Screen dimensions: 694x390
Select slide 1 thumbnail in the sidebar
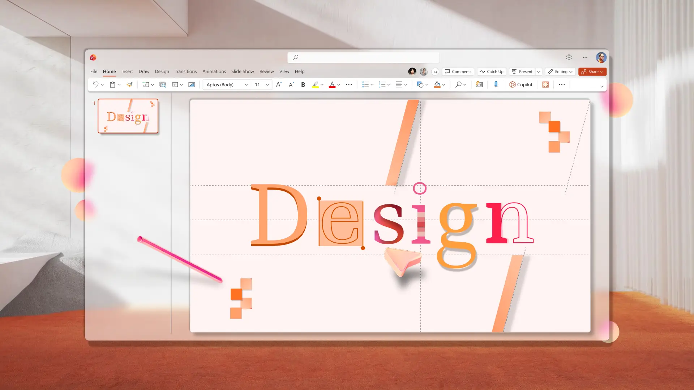pyautogui.click(x=128, y=116)
